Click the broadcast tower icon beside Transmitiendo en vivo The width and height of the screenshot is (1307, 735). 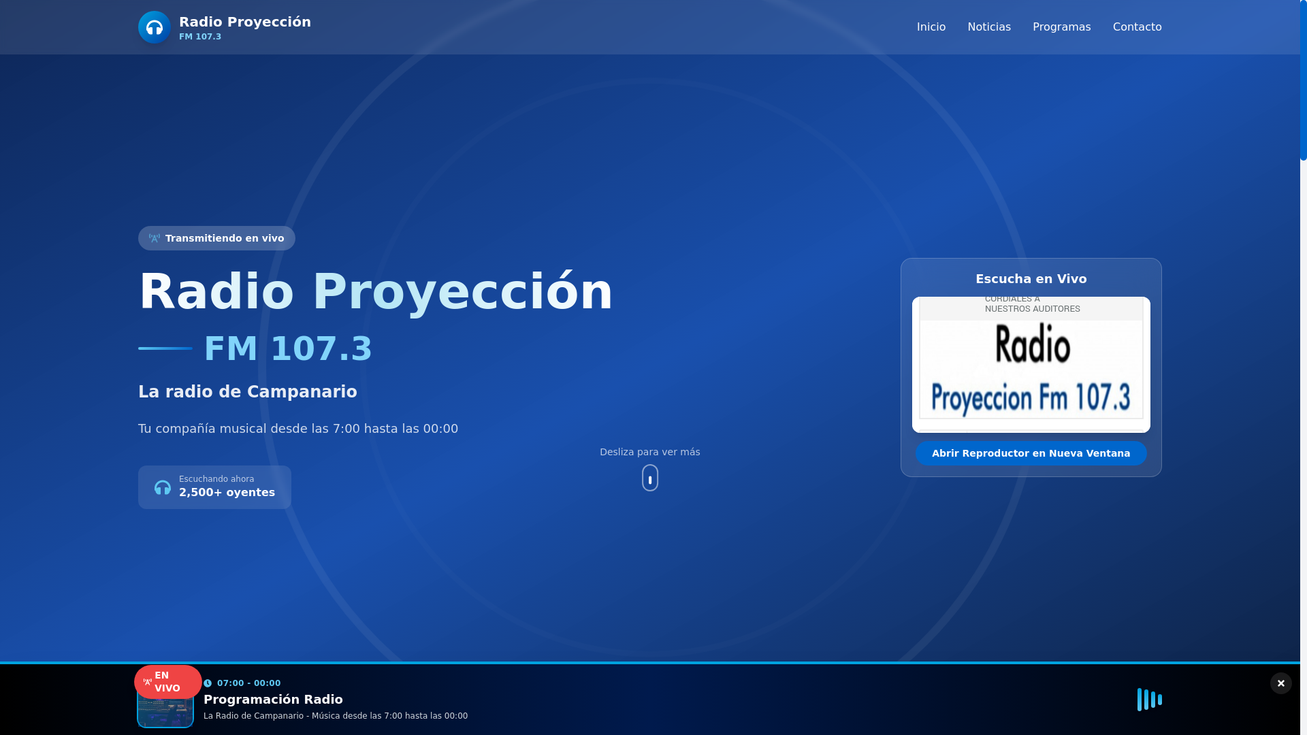point(155,238)
